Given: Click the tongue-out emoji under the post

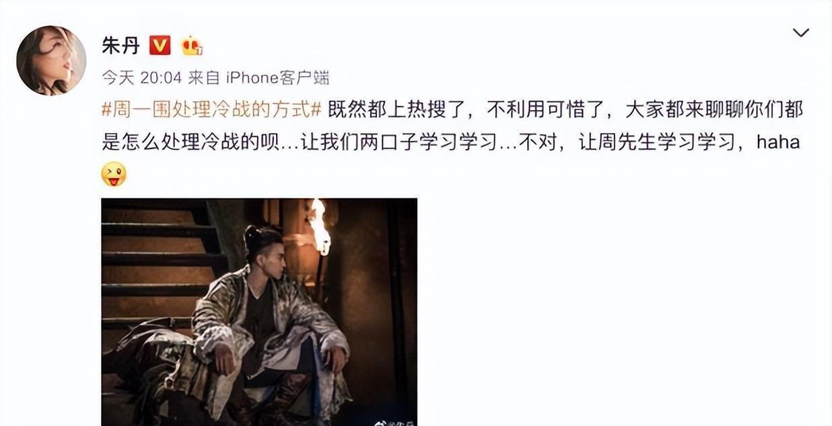Looking at the screenshot, I should click(x=114, y=175).
